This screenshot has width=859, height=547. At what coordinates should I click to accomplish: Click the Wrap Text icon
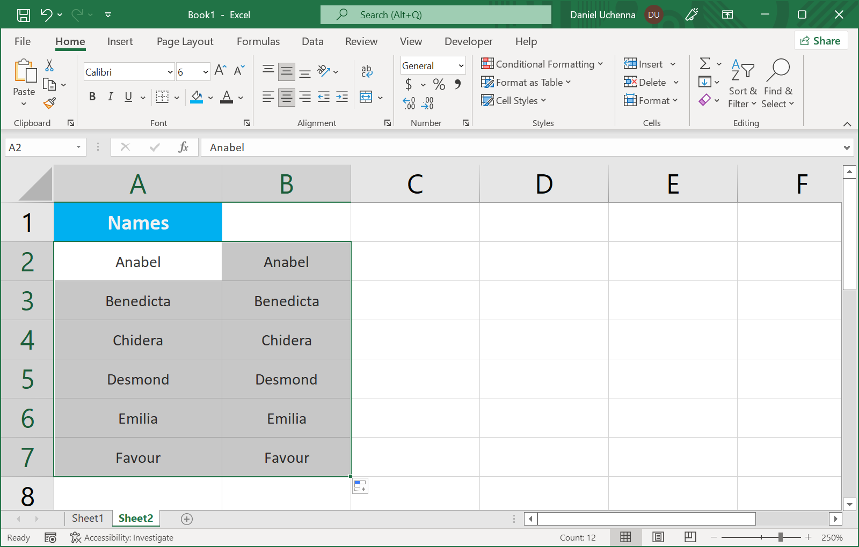367,71
